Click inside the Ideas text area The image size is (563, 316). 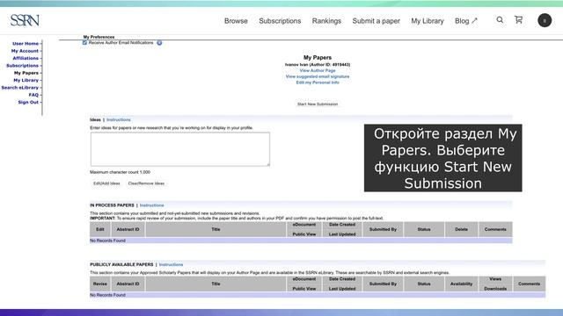179,149
